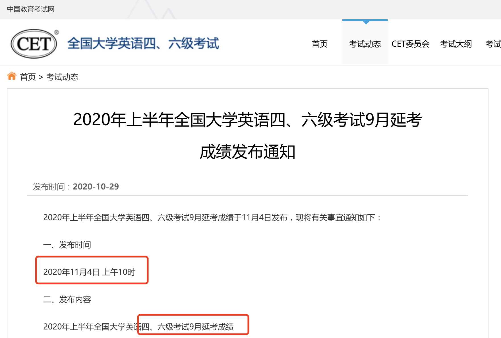
Task: Click the 二、发布内容 section heading
Action: (67, 299)
